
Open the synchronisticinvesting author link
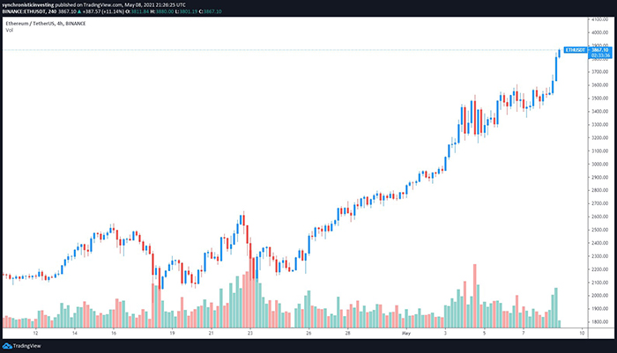point(34,4)
